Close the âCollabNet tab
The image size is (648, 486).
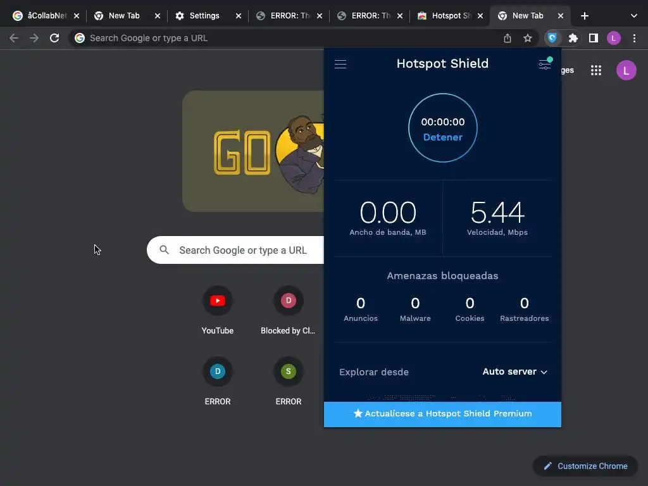[x=77, y=16]
